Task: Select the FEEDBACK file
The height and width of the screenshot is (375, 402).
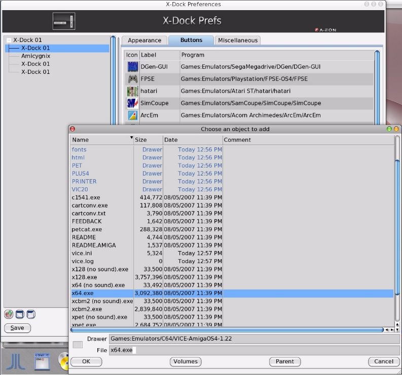Action: click(x=87, y=222)
